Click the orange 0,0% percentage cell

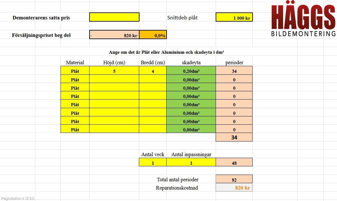[x=153, y=35]
